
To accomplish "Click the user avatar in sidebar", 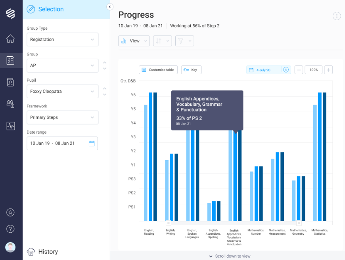I will pos(11,247).
